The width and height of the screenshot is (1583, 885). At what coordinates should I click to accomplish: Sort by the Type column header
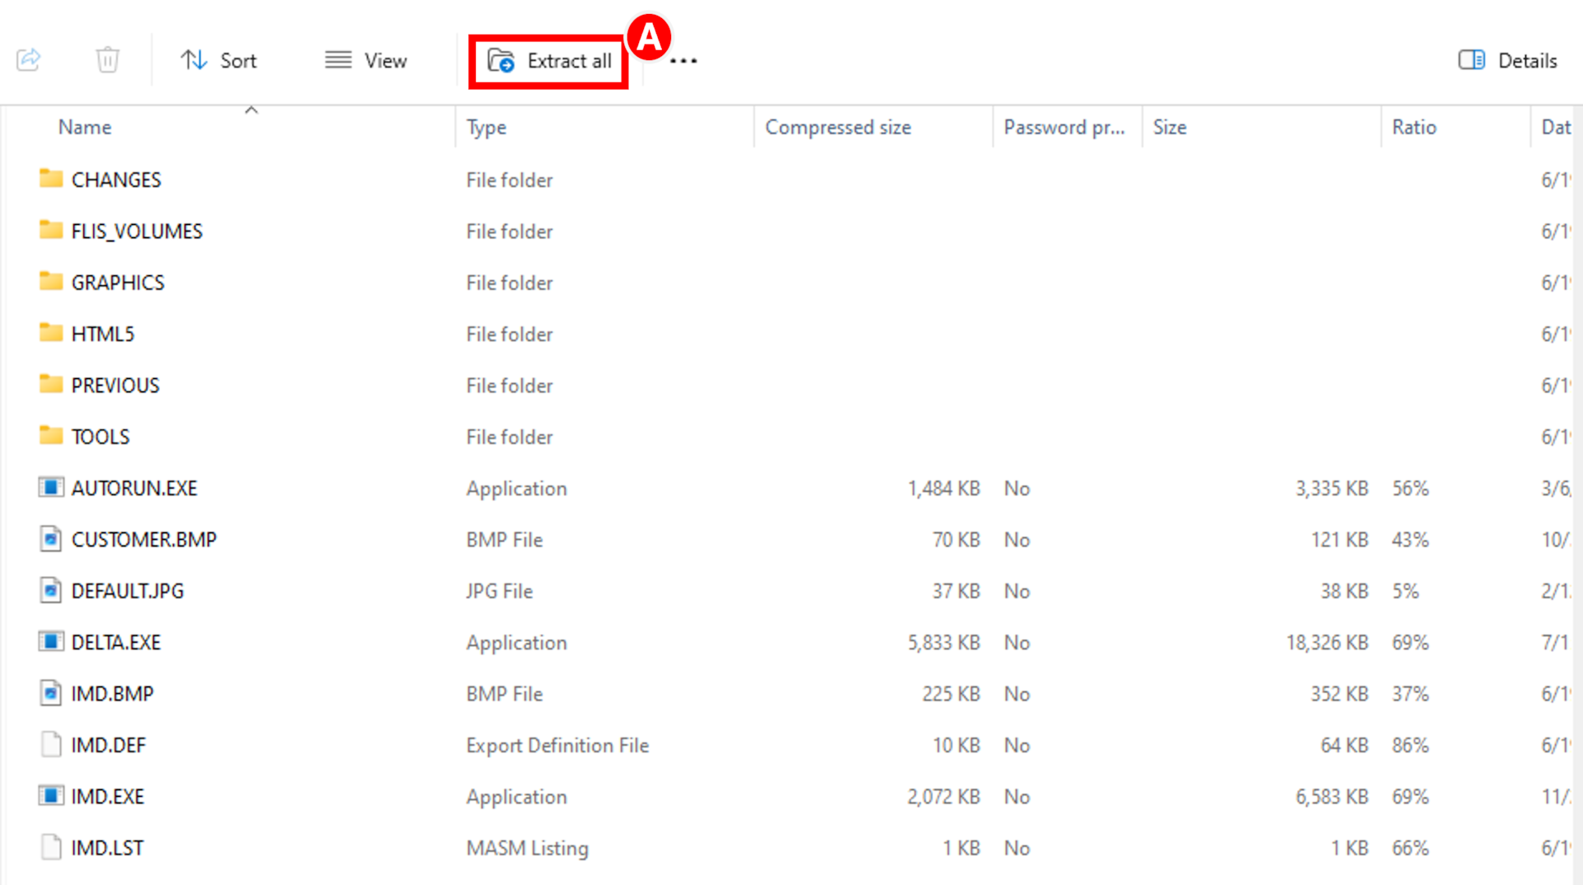point(486,127)
